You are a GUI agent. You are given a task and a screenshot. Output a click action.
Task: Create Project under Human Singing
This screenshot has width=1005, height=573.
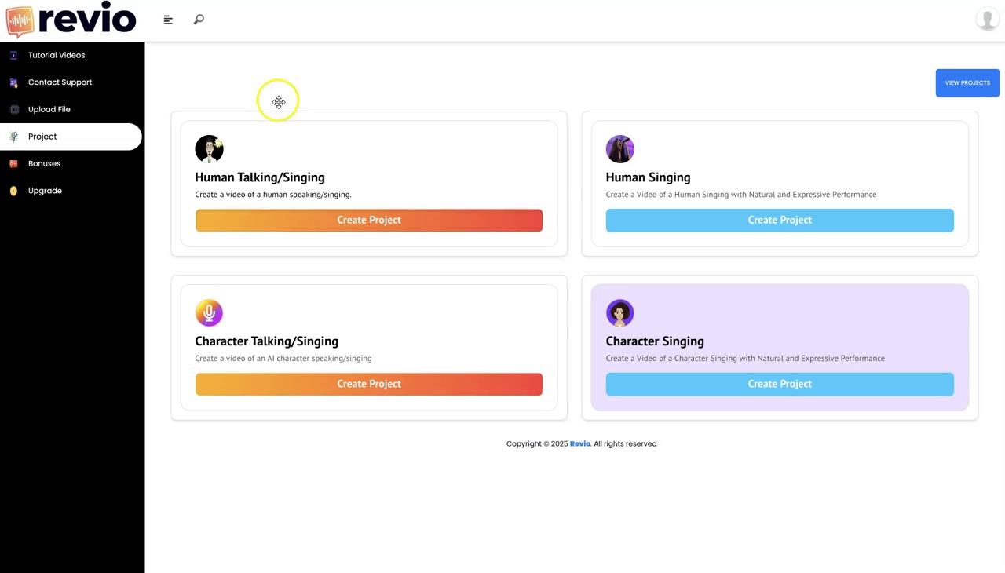pos(780,221)
